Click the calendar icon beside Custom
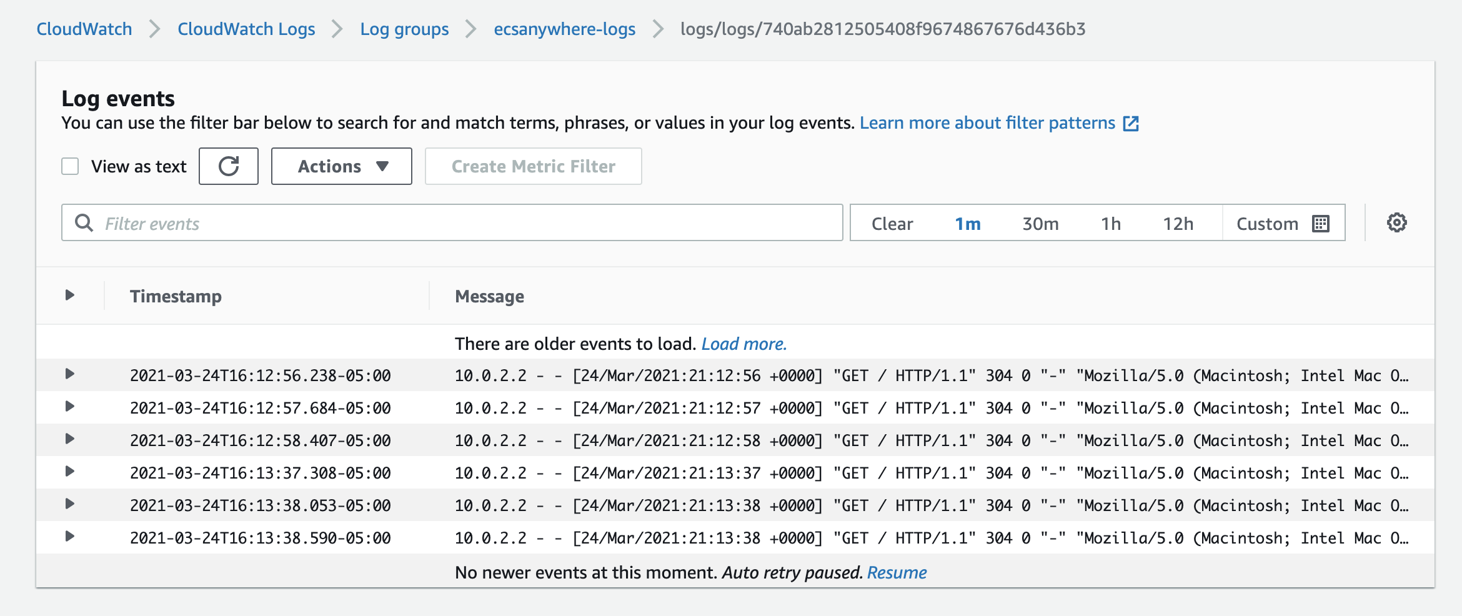 coord(1321,224)
